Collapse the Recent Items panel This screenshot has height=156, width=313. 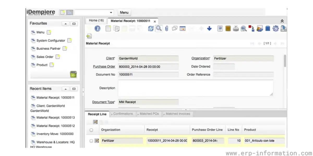[x=66, y=89]
